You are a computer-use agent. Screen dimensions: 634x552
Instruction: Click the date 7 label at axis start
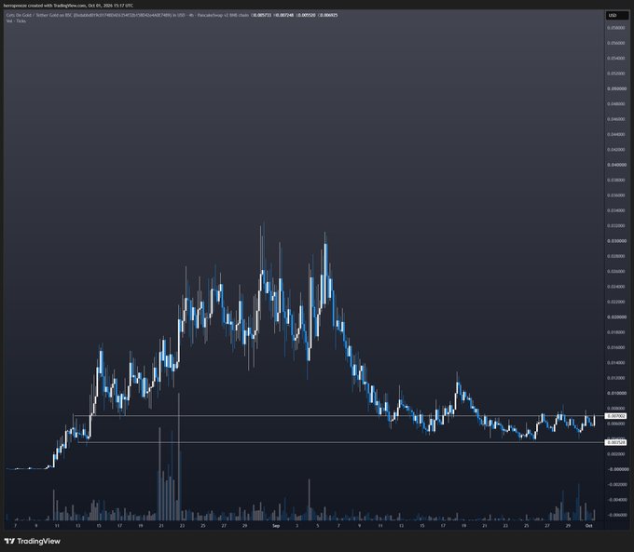pos(15,526)
